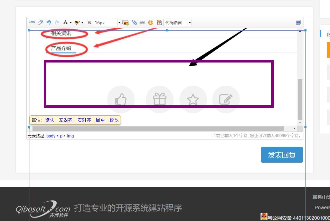Open the highlight color dropdown arrow
Image resolution: width=330 pixels, height=221 pixels.
[82, 23]
